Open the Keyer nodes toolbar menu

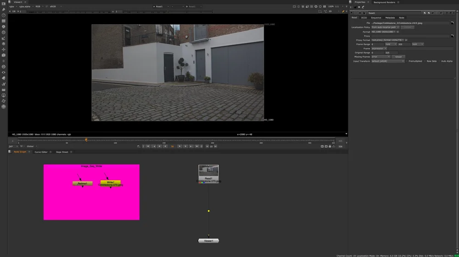pyautogui.click(x=4, y=38)
